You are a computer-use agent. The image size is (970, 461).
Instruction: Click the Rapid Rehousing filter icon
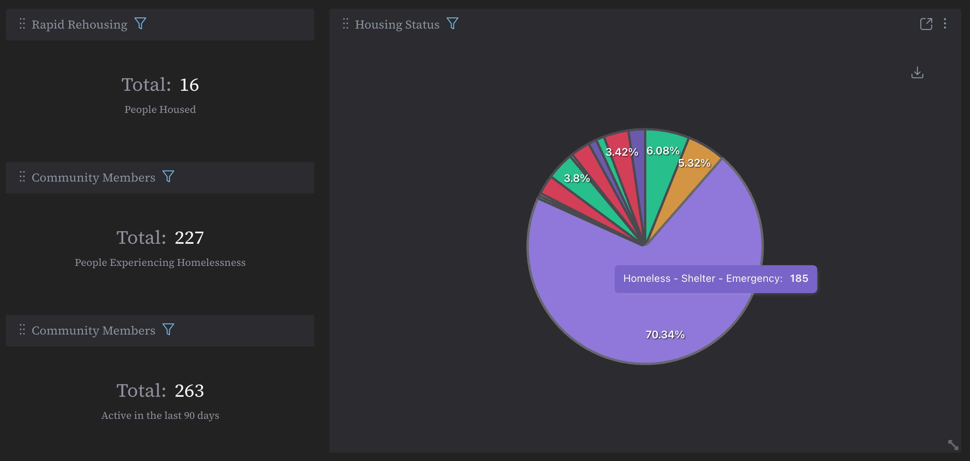tap(140, 24)
